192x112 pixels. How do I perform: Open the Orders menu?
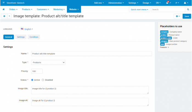[13, 9]
